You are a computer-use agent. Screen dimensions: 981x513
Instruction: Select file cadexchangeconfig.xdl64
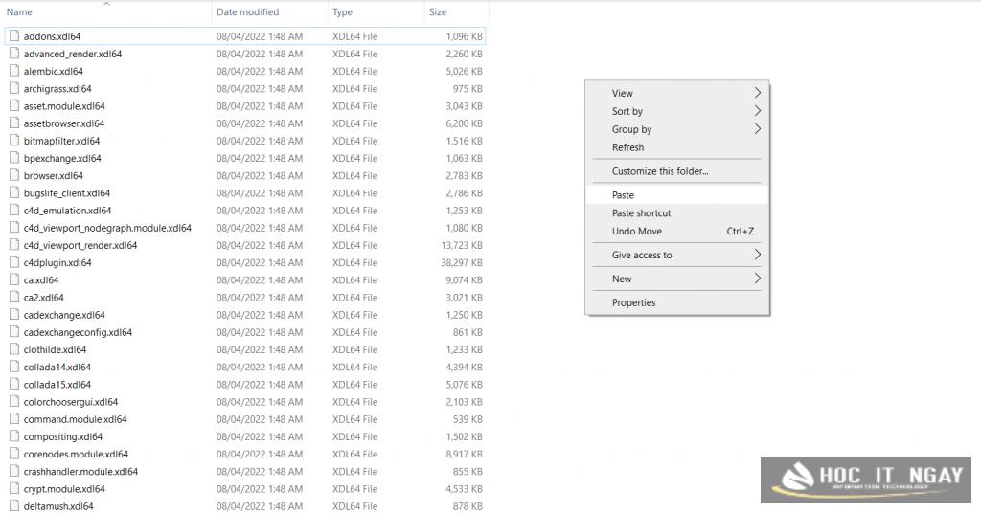[78, 332]
